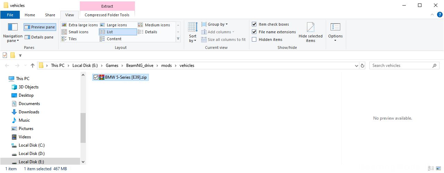The width and height of the screenshot is (444, 173).
Task: Open the File menu tab
Action: pyautogui.click(x=10, y=15)
